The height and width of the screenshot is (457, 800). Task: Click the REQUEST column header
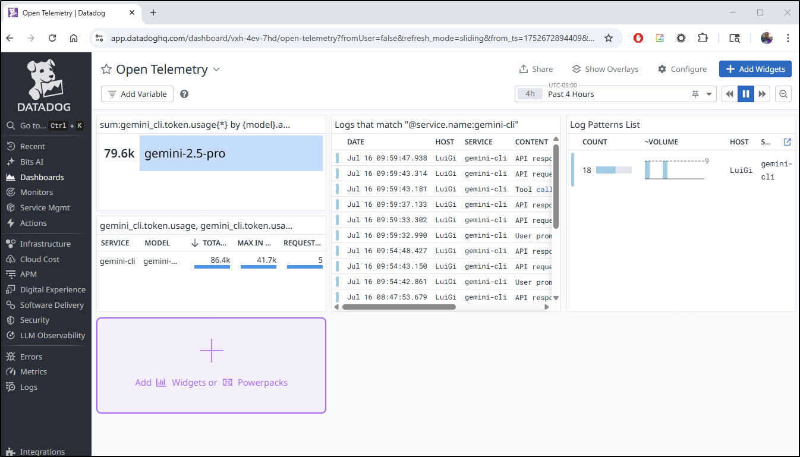[x=303, y=243]
